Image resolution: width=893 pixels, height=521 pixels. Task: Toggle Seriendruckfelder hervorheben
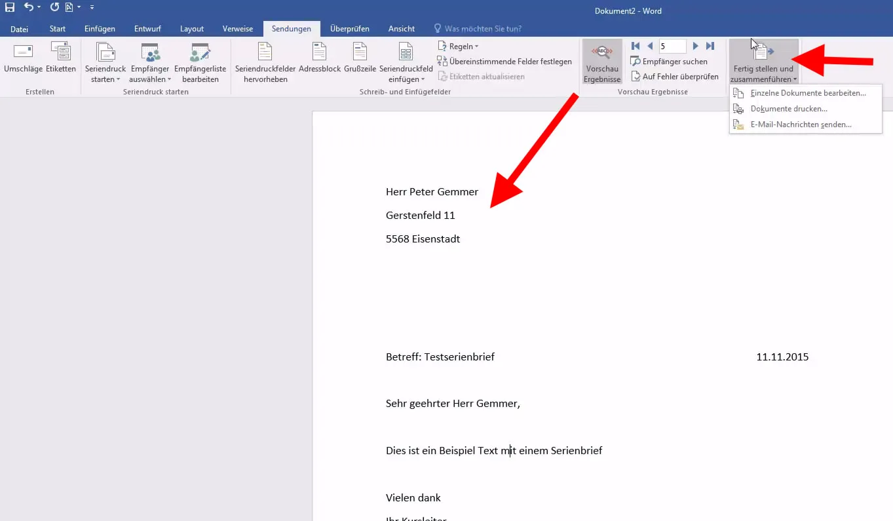tap(265, 63)
